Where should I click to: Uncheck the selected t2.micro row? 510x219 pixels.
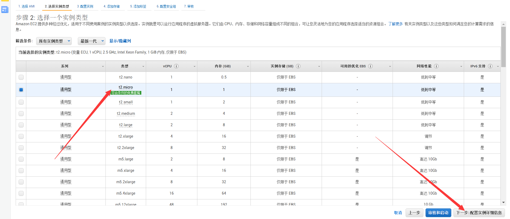click(x=21, y=90)
